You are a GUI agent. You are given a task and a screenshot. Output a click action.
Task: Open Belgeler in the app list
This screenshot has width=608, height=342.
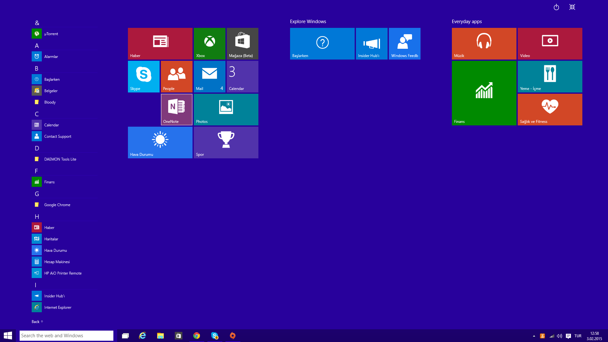[x=64, y=91]
